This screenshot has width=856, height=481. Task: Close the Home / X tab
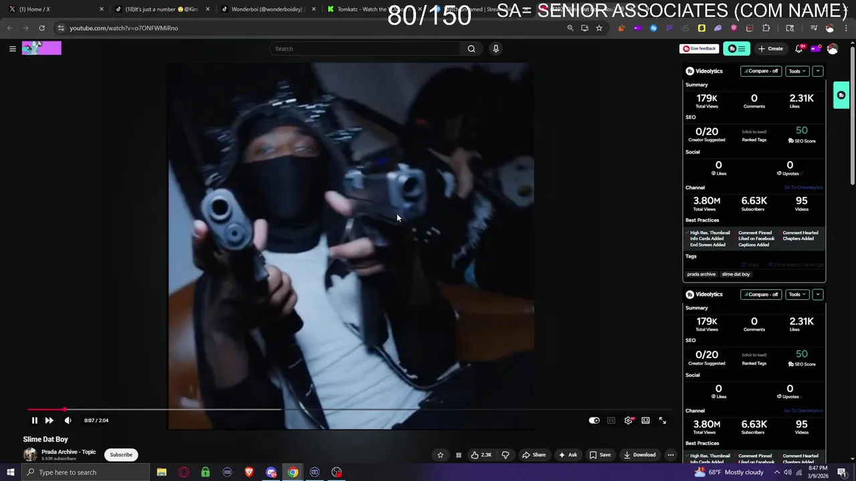pyautogui.click(x=102, y=9)
